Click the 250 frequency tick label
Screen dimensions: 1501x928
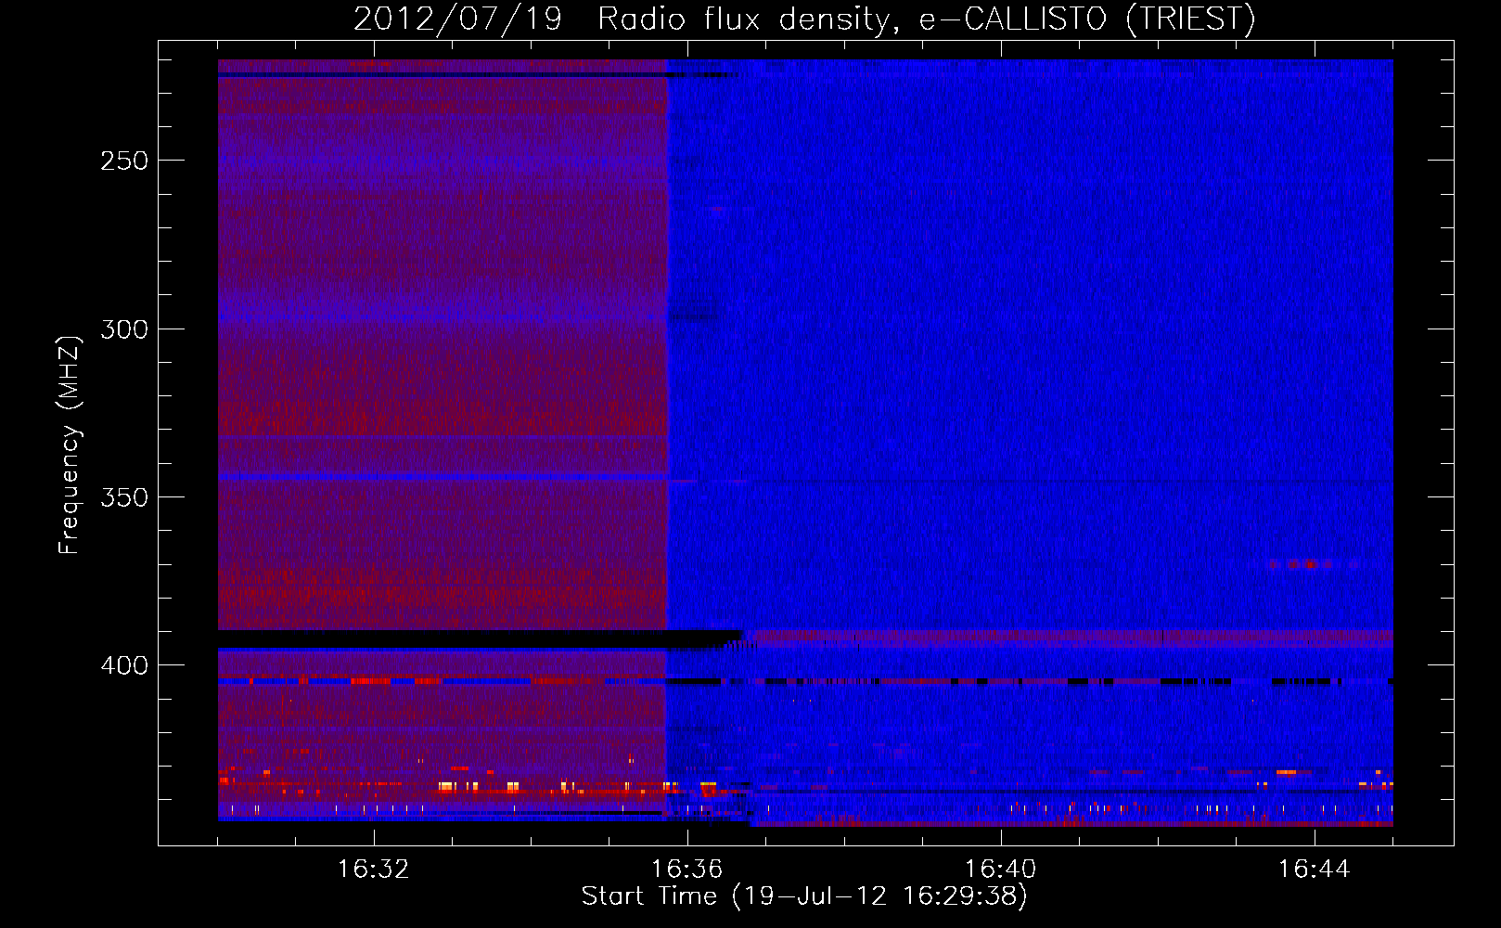[x=124, y=161]
